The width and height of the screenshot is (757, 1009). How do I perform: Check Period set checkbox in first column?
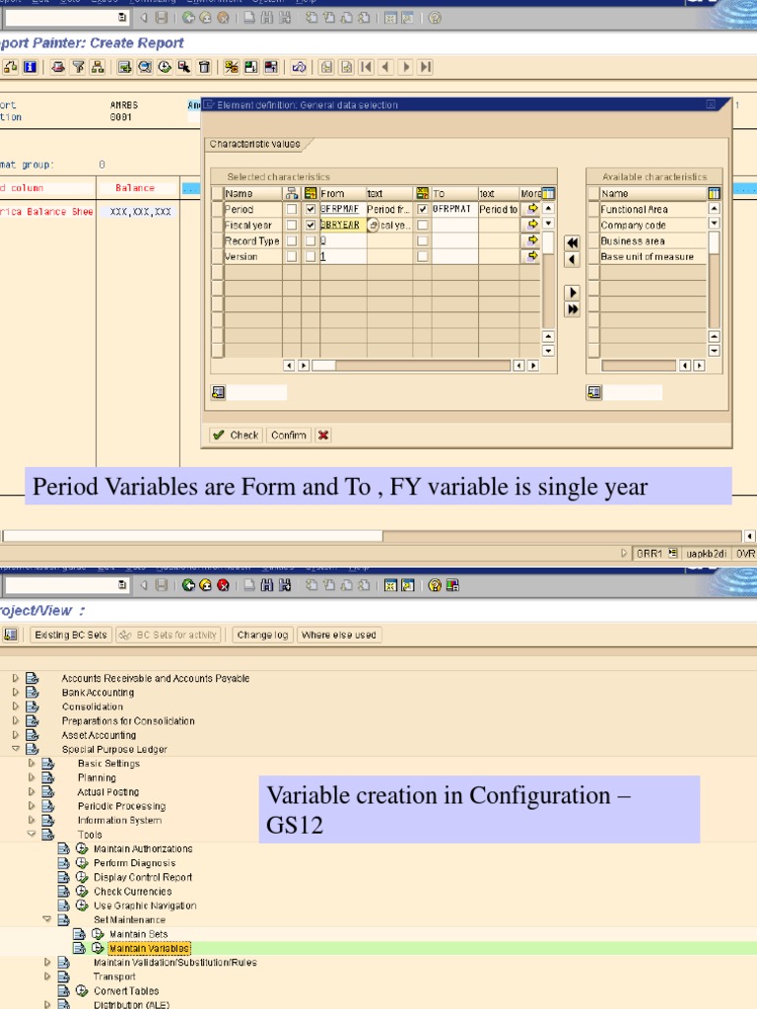[292, 209]
